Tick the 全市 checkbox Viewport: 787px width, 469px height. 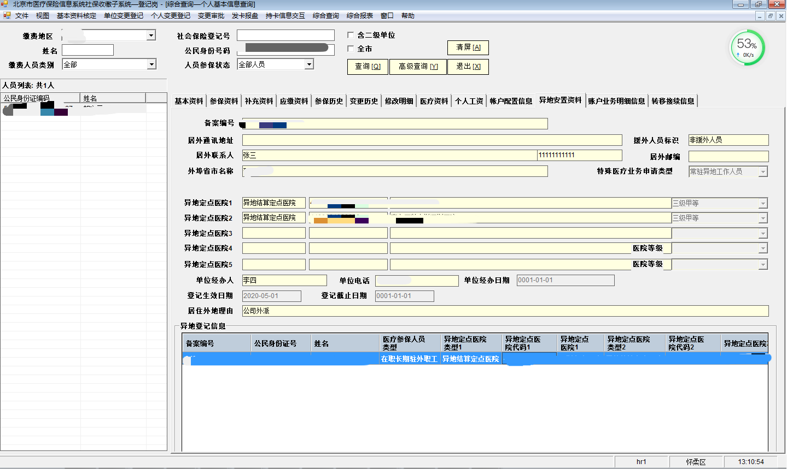coord(351,49)
